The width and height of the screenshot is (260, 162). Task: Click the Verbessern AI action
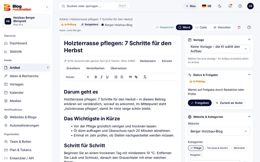[x=148, y=61]
